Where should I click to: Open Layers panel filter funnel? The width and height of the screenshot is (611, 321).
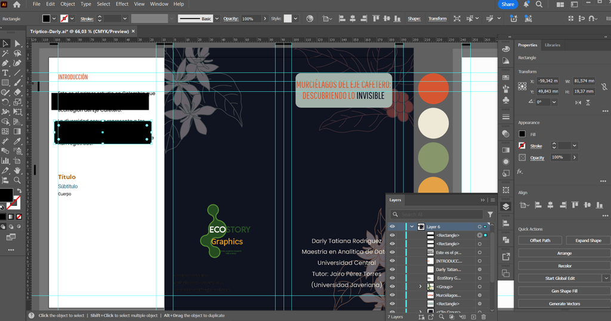coord(490,214)
